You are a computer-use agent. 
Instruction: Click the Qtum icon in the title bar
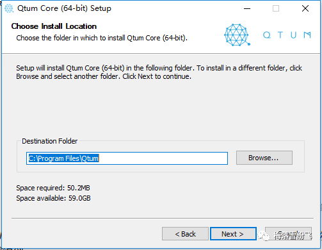click(9, 8)
